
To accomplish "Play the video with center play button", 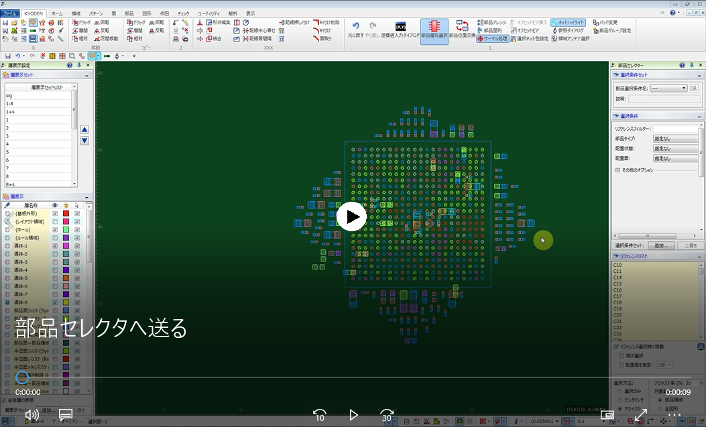I will (351, 217).
